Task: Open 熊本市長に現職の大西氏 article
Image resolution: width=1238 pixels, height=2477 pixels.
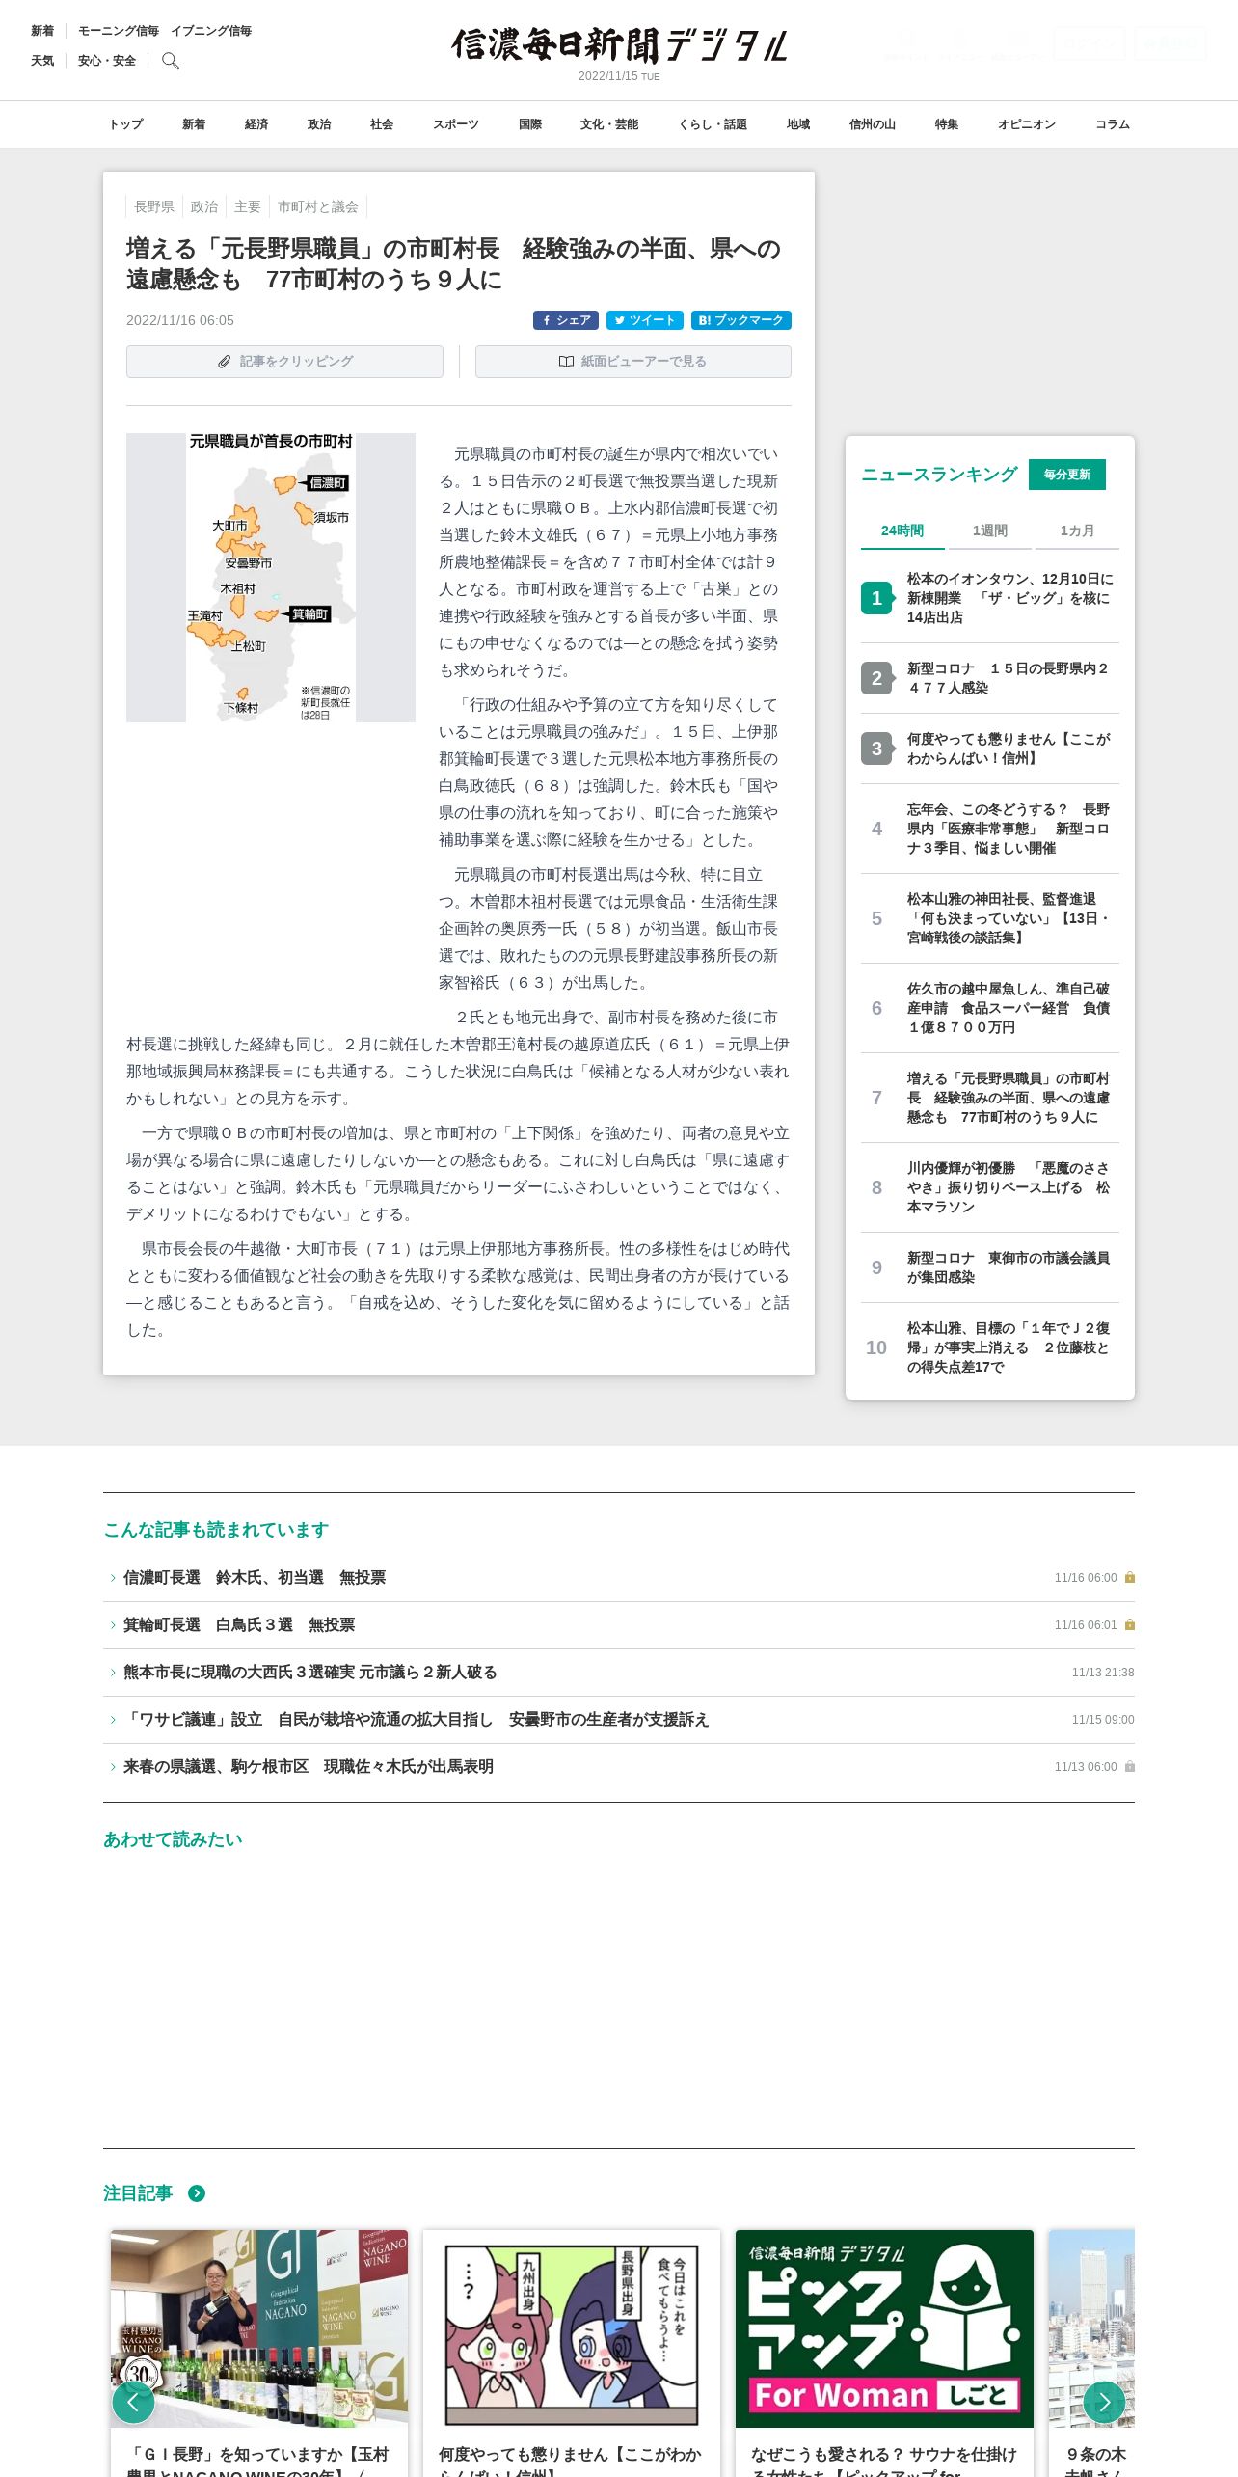Action: pos(310,1673)
